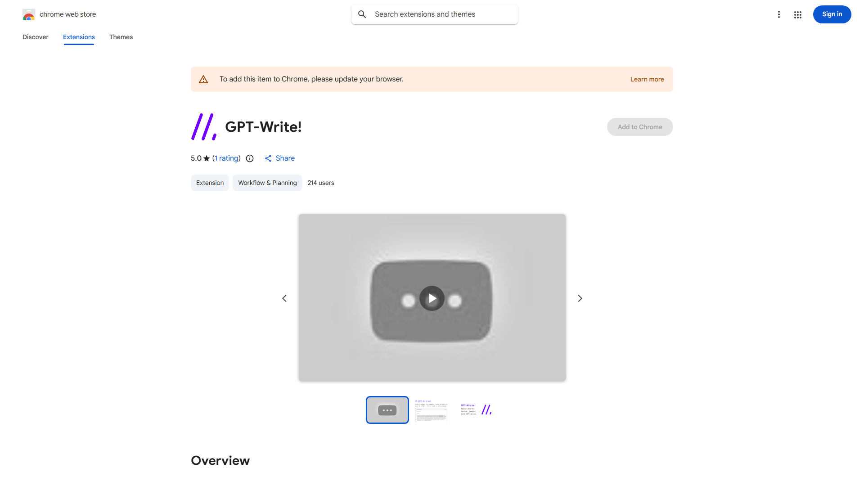Open the Google apps grid icon
Image resolution: width=864 pixels, height=486 pixels.
click(x=798, y=14)
